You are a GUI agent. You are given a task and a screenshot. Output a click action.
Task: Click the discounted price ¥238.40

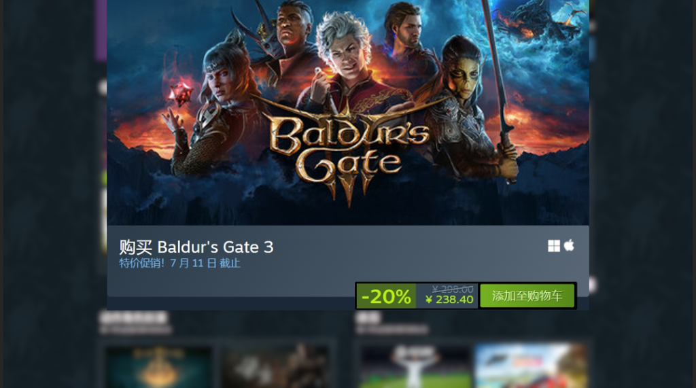[449, 300]
